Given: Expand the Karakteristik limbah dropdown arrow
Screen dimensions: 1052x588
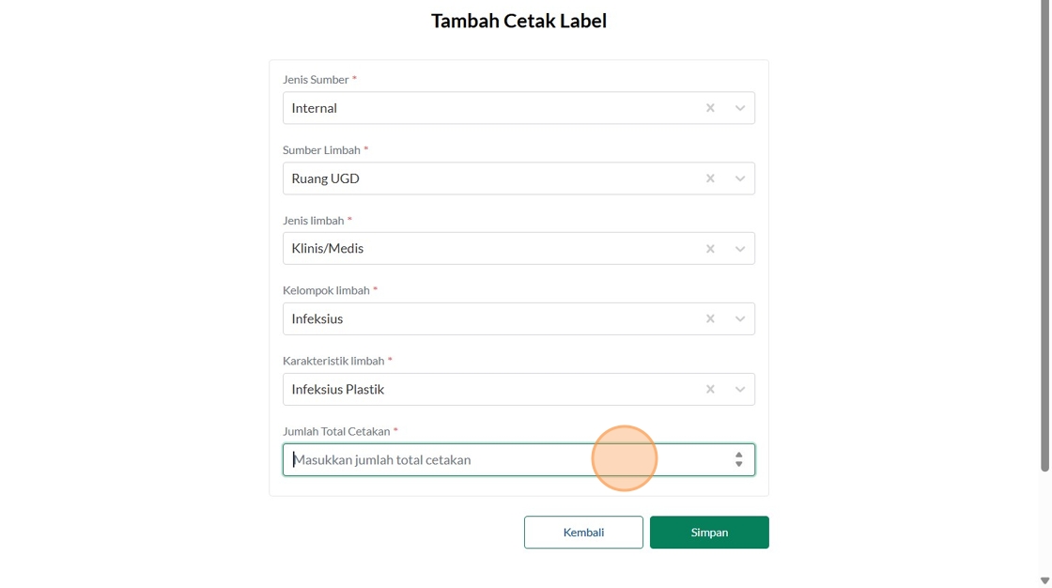Looking at the screenshot, I should [740, 390].
